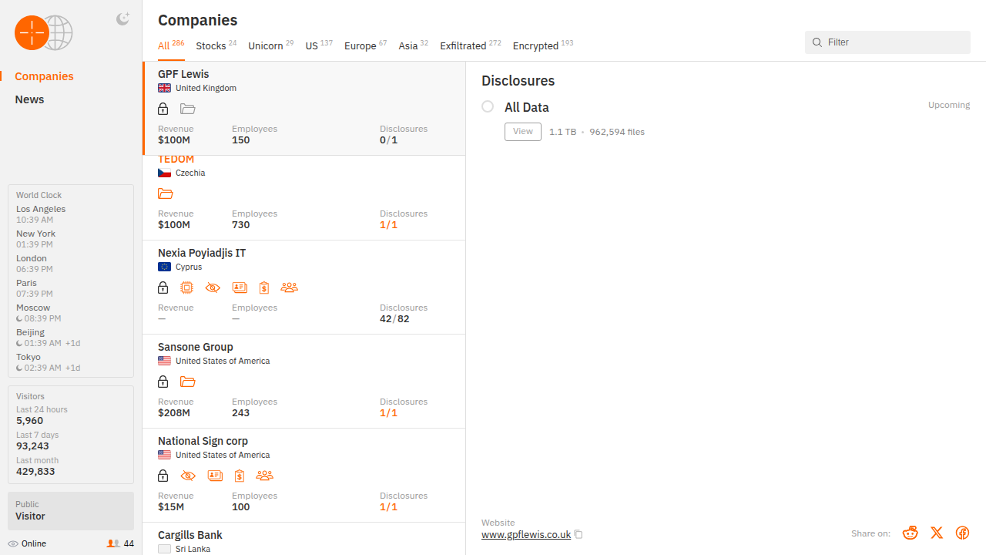Switch to the US tab
Screen dimensions: 986x555
pos(319,45)
